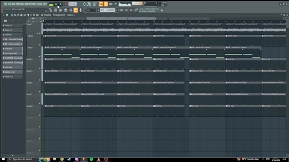
Task: Open the newer version available notice
Action: coord(149,10)
